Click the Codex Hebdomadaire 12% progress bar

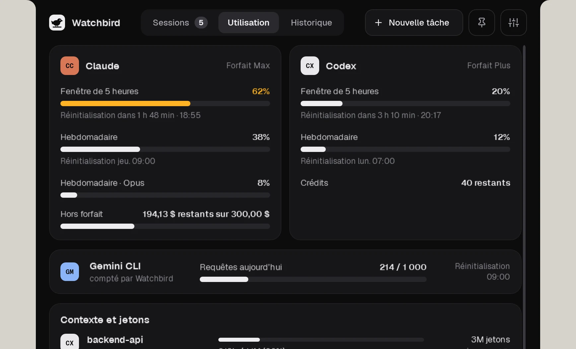(x=405, y=149)
